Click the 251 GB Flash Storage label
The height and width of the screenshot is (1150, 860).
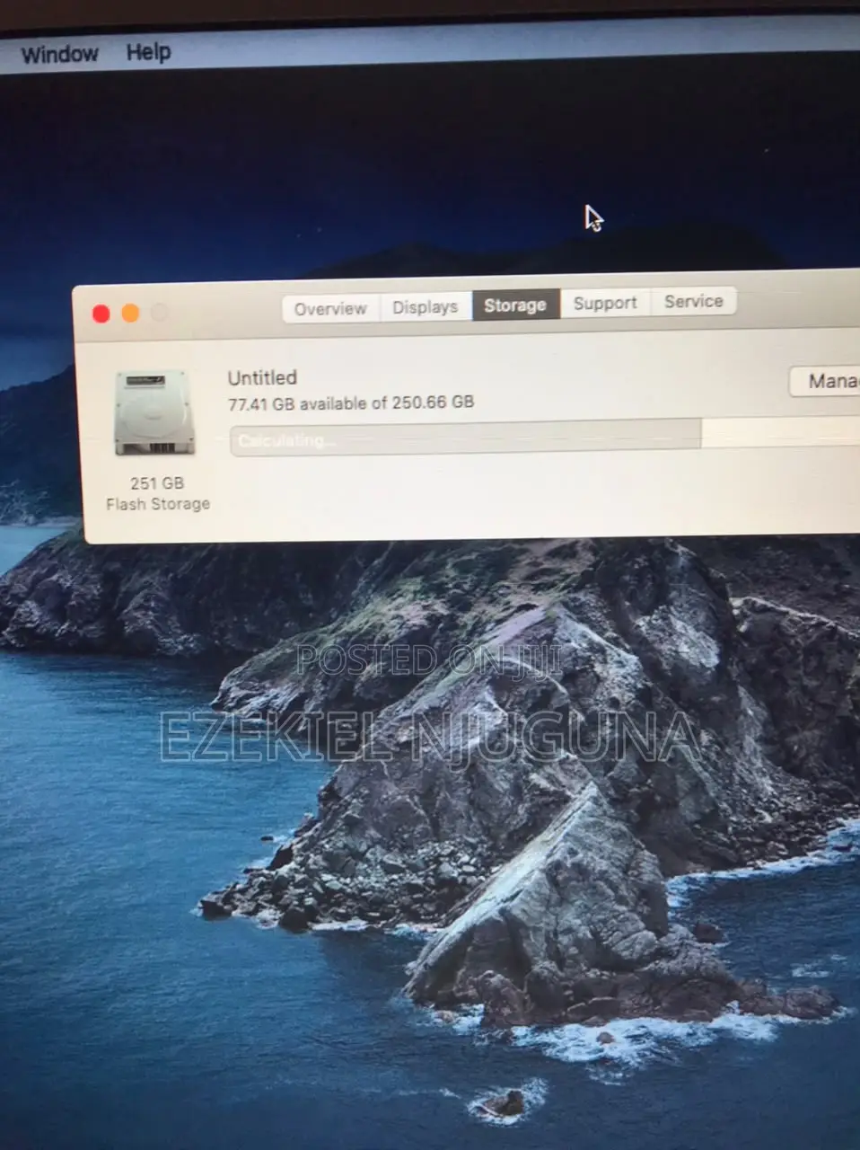158,493
